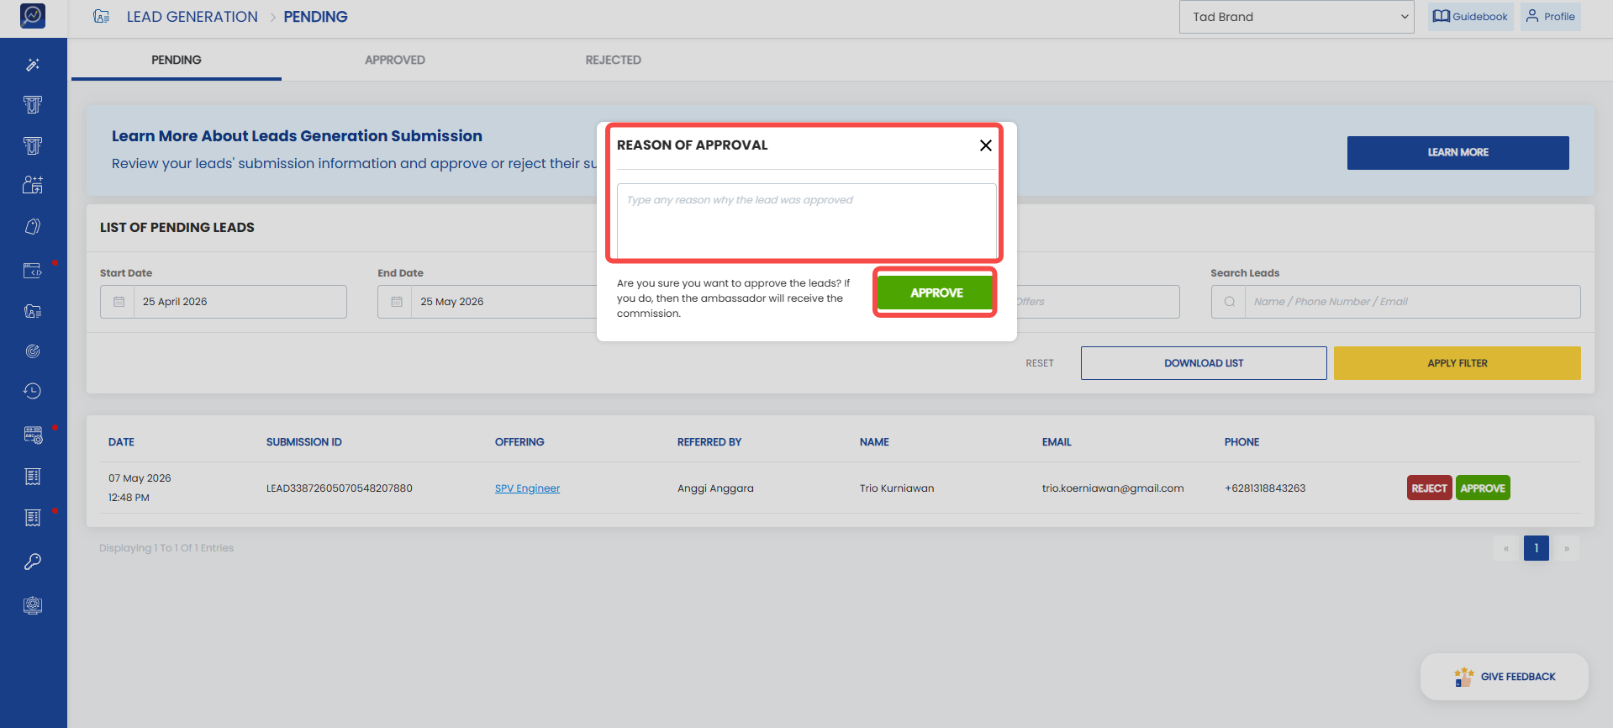Open the magic wand sidebar icon
Image resolution: width=1613 pixels, height=728 pixels.
pos(33,65)
